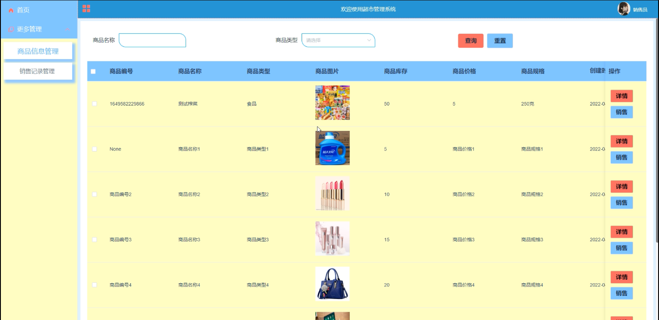
Task: Click 详情 for the 测试榨菜 row
Action: [622, 96]
